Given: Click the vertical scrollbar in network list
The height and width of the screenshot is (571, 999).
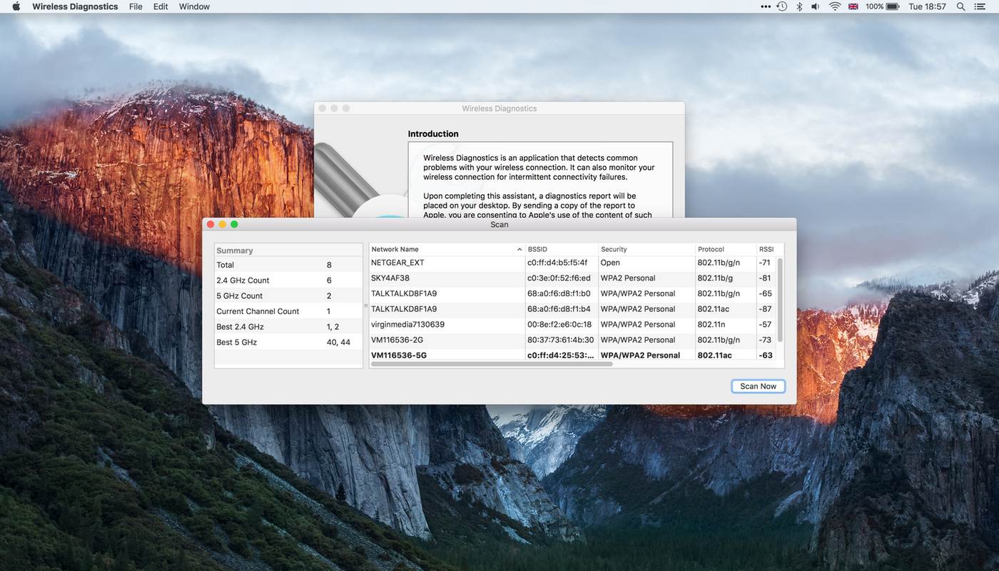Looking at the screenshot, I should tap(780, 300).
